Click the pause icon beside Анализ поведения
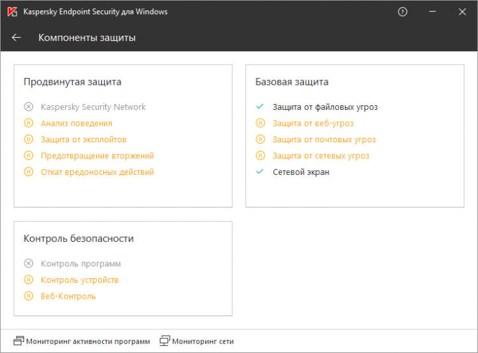Image resolution: width=478 pixels, height=353 pixels. click(x=28, y=123)
